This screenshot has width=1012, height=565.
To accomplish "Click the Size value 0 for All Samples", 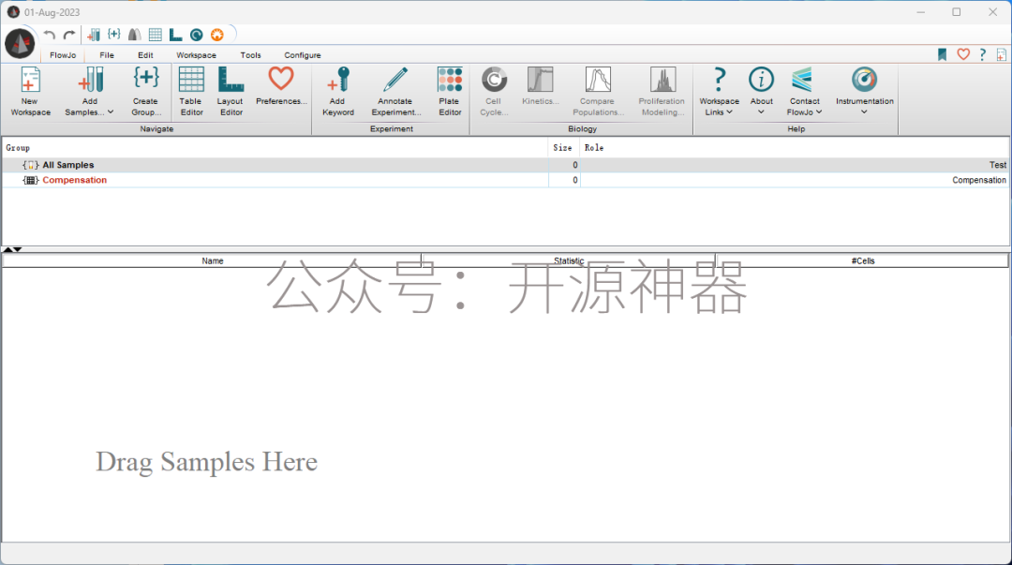I will (575, 165).
